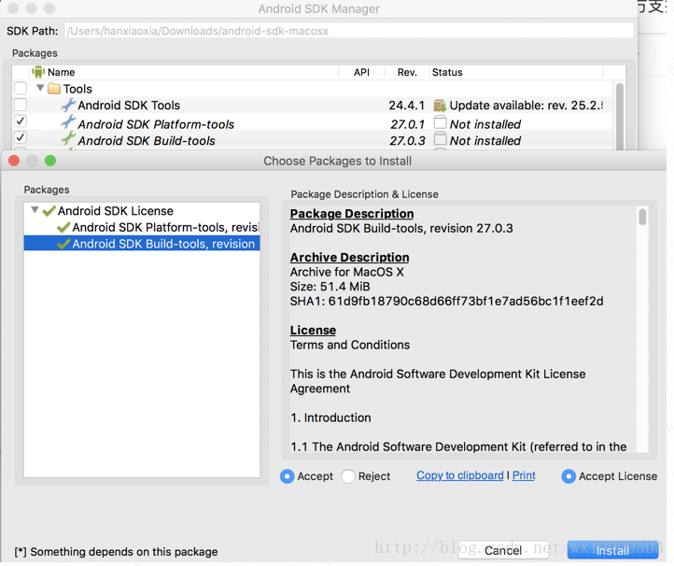Sort by API column header

tap(361, 72)
